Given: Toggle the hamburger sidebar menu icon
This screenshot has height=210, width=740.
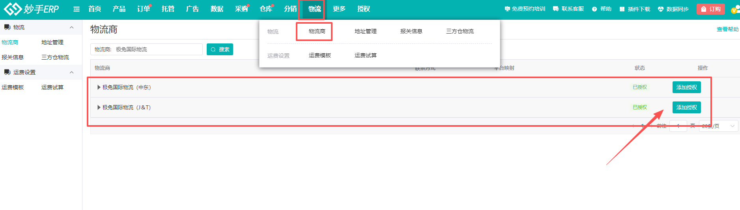Looking at the screenshot, I should tap(77, 9).
